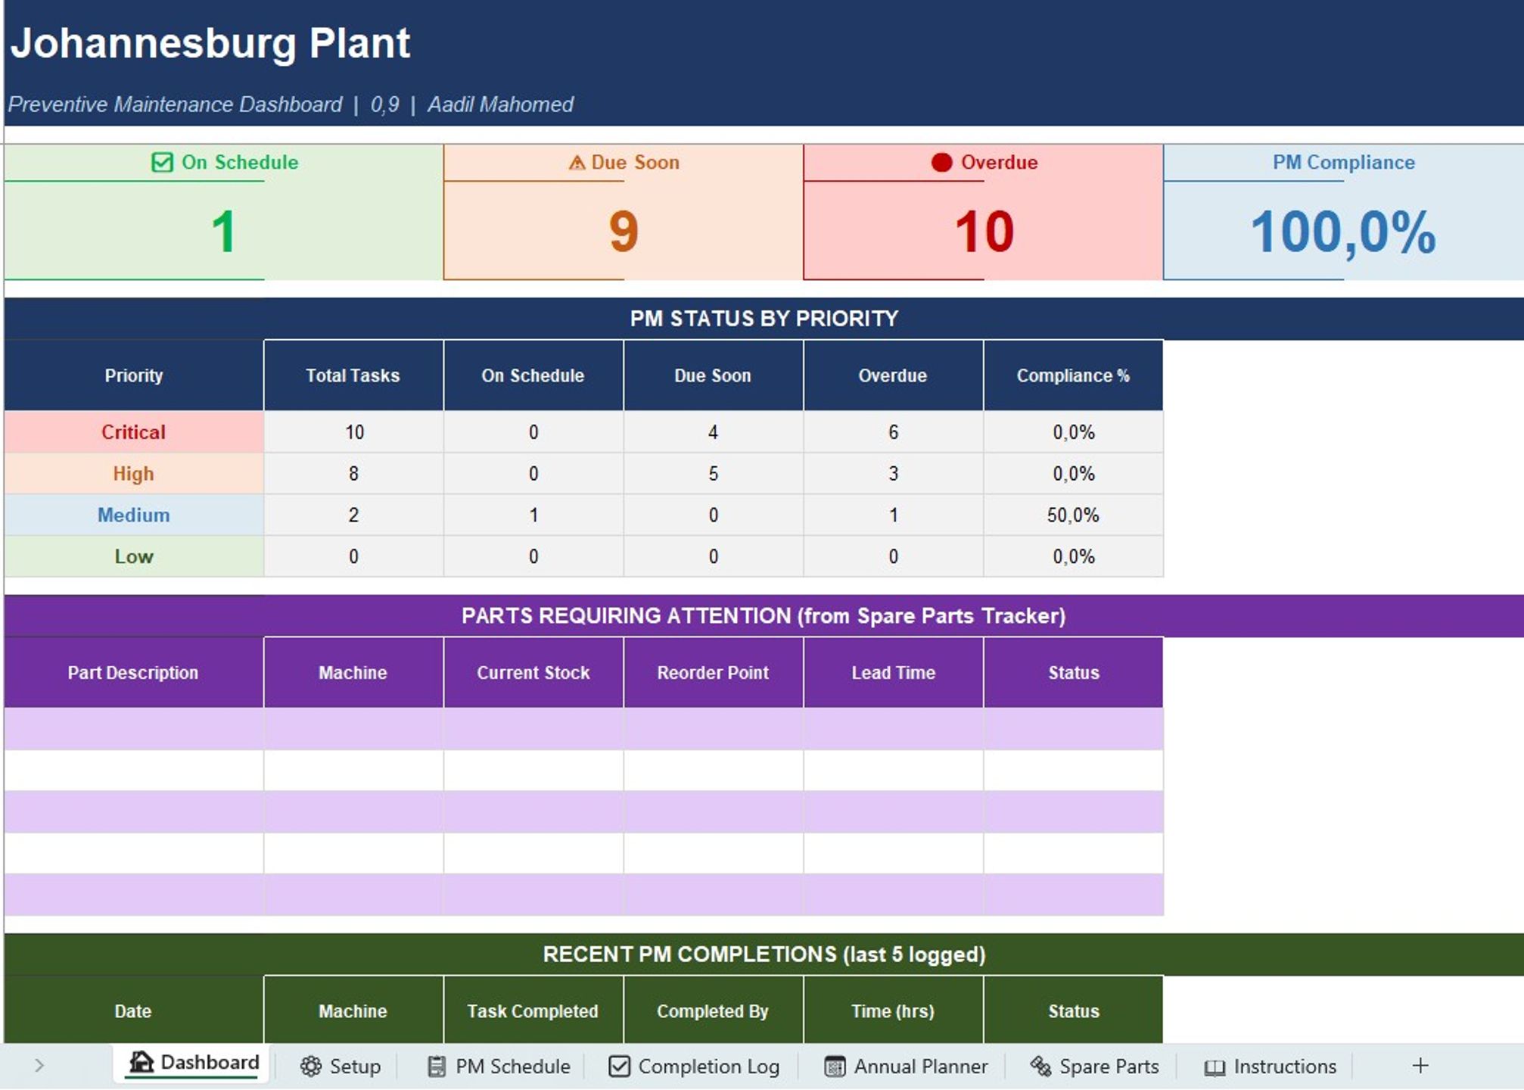Select the On Schedule value 1
Screen dimensions: 1524x1090
(223, 232)
